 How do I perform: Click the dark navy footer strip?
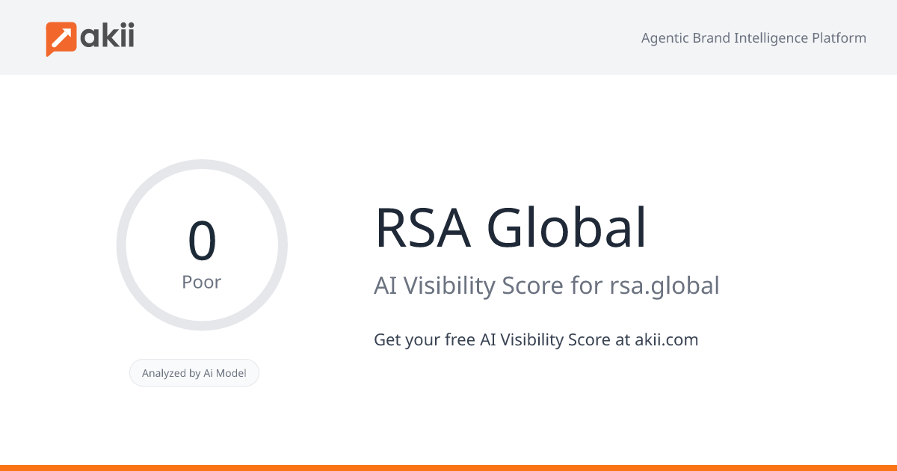click(449, 469)
